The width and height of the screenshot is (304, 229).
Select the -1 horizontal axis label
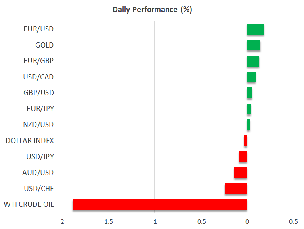[154, 222]
